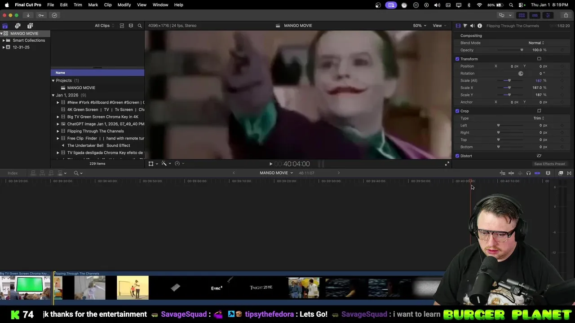Select the audio inspector speaker icon
The height and width of the screenshot is (323, 575).
pyautogui.click(x=472, y=26)
